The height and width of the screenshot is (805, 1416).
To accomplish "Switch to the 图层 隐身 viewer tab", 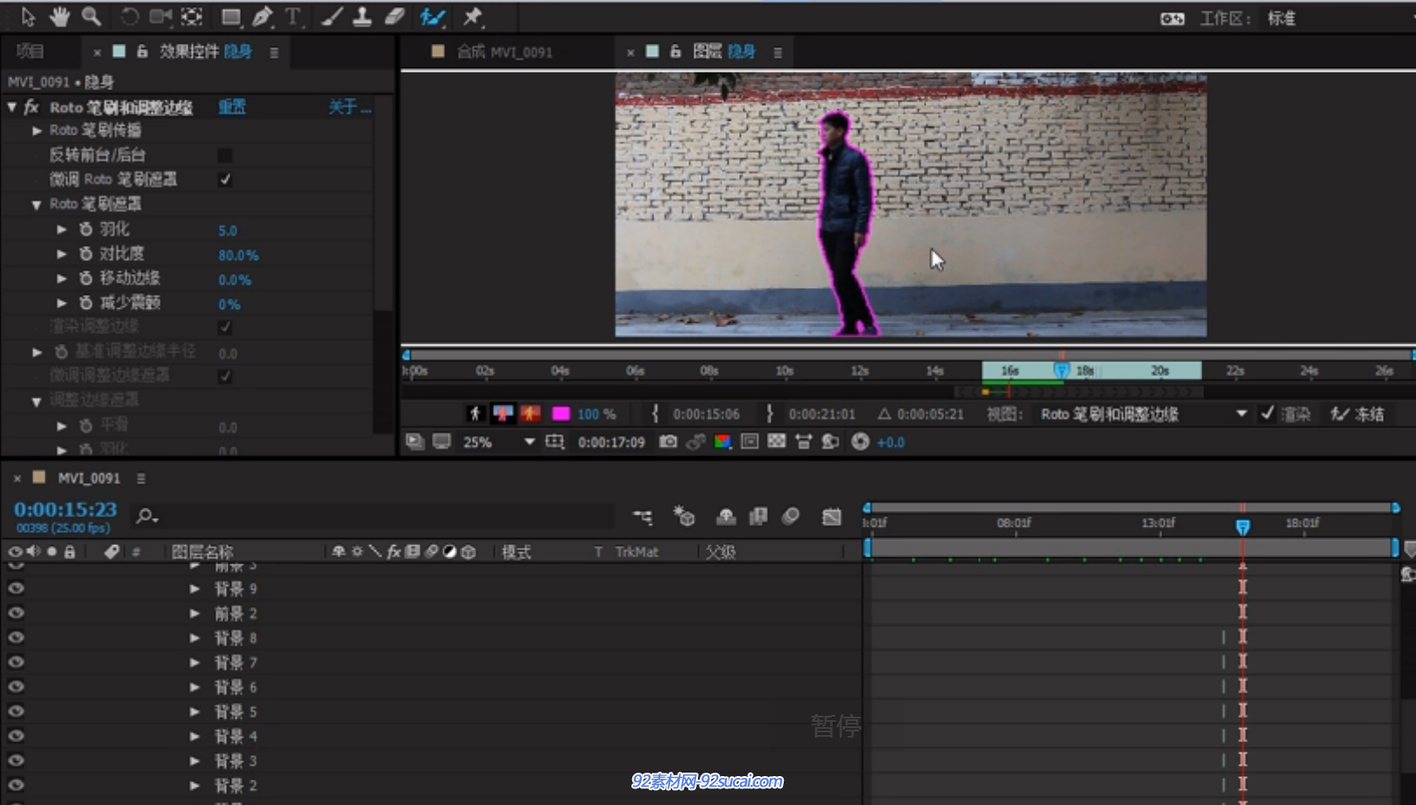I will point(723,52).
